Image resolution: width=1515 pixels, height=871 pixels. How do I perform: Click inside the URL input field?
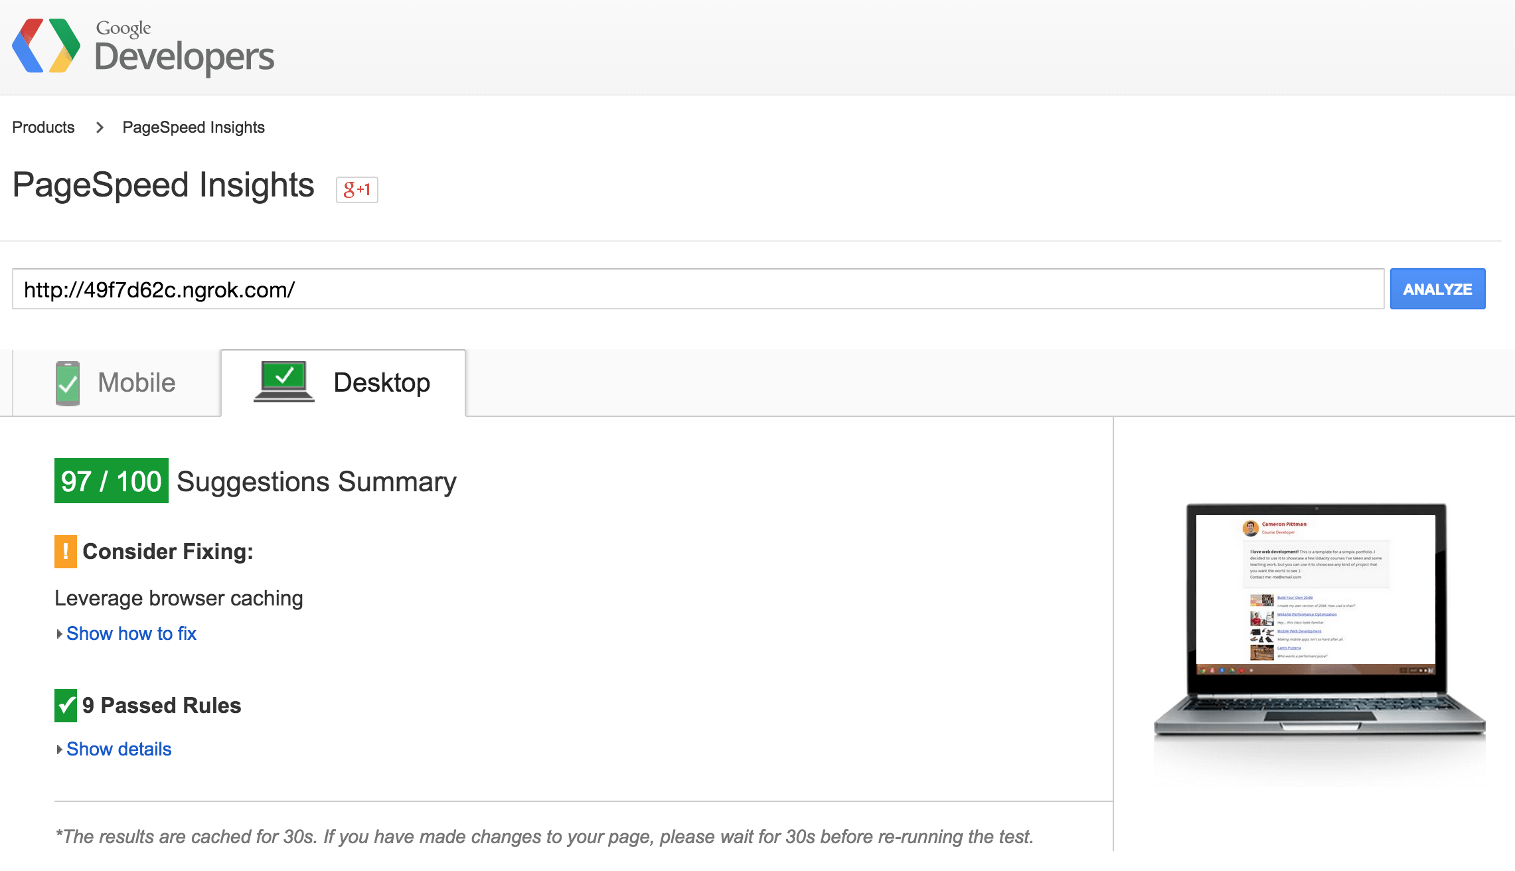(697, 289)
